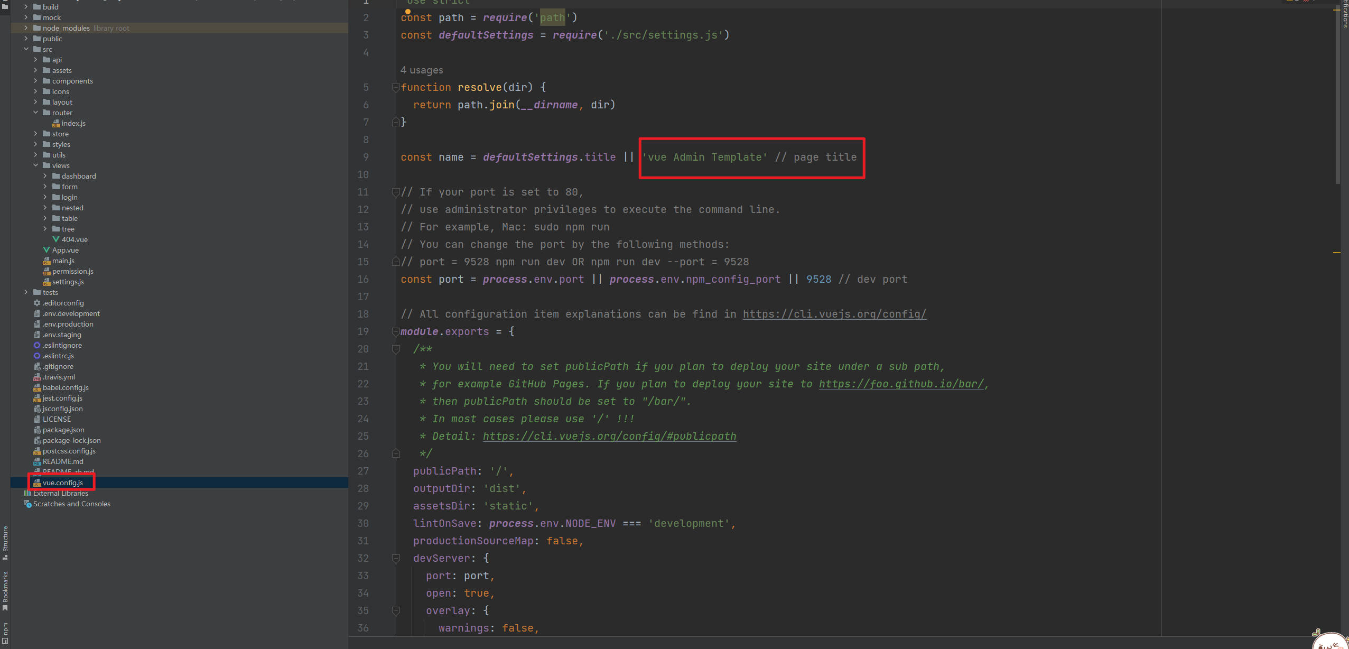1349x649 pixels.
Task: Click the Scratches and Consoles icon
Action: pyautogui.click(x=27, y=504)
